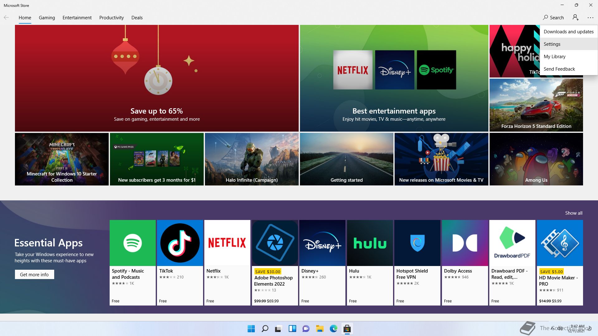Open the TikTok app tile

(x=180, y=263)
